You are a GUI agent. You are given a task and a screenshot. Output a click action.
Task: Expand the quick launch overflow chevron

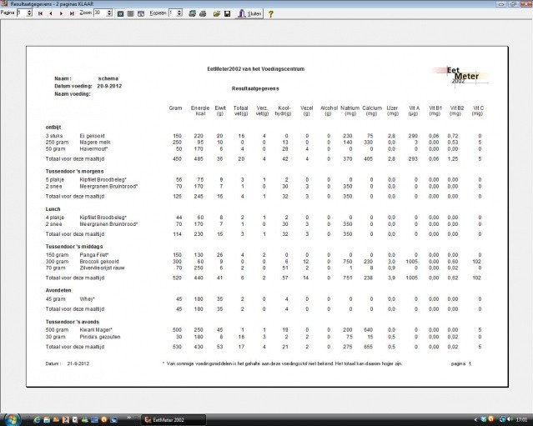coord(129,418)
